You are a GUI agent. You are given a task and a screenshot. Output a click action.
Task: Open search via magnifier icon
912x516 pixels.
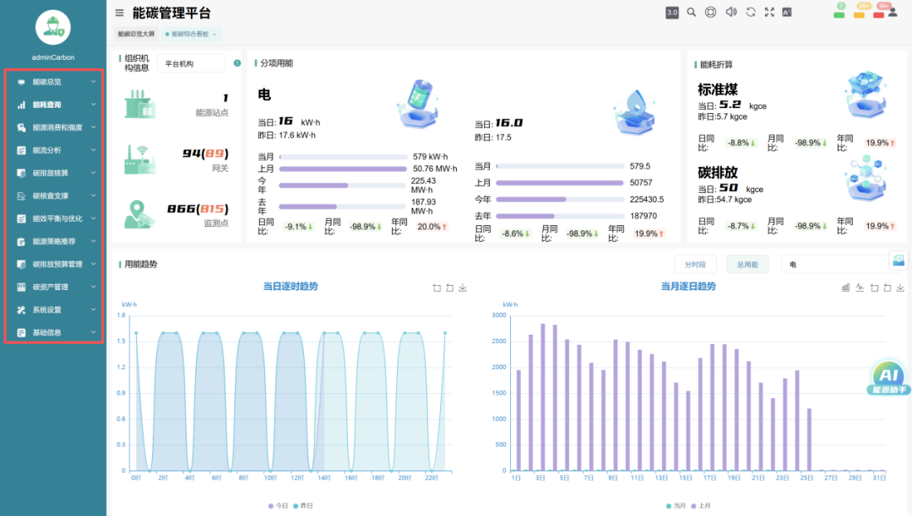pyautogui.click(x=692, y=12)
